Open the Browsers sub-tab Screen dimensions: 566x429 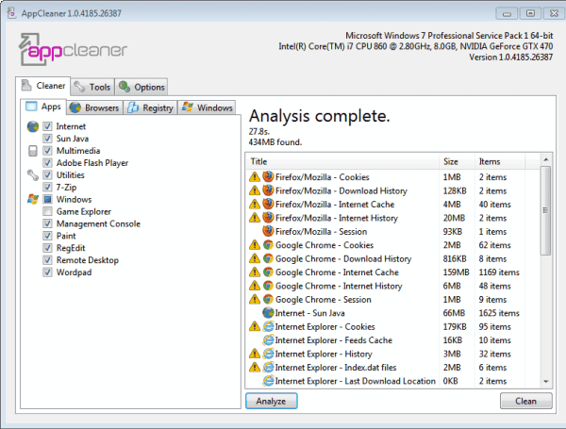tap(93, 107)
